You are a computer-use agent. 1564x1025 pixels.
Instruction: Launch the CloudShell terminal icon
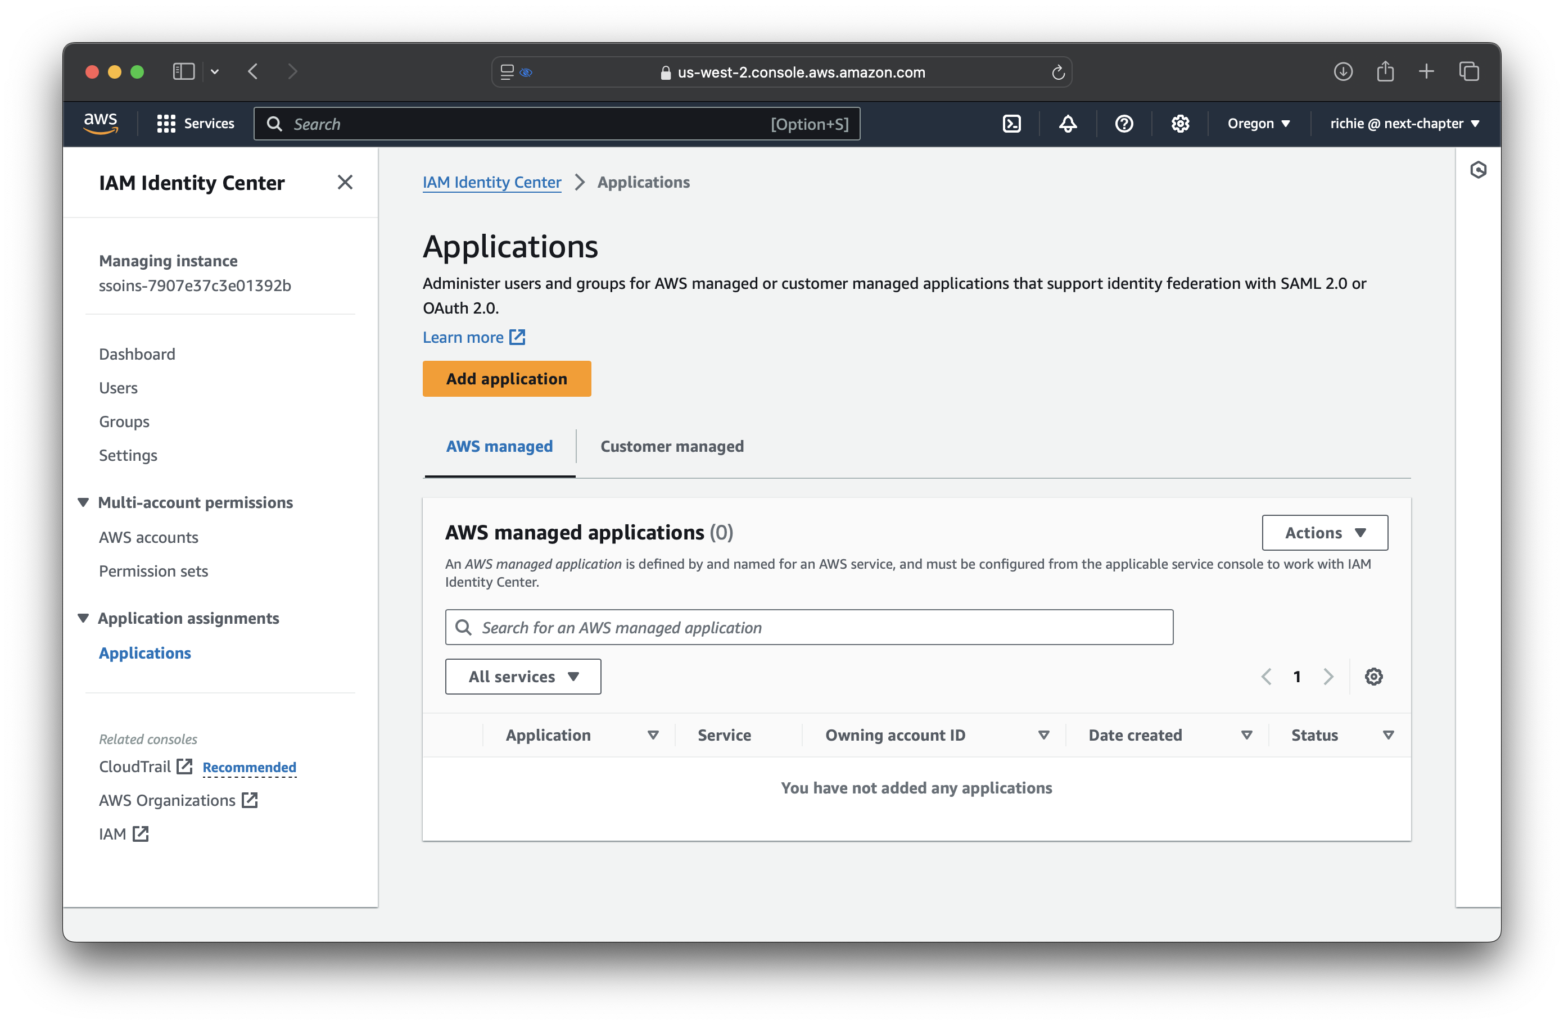[x=1011, y=124]
